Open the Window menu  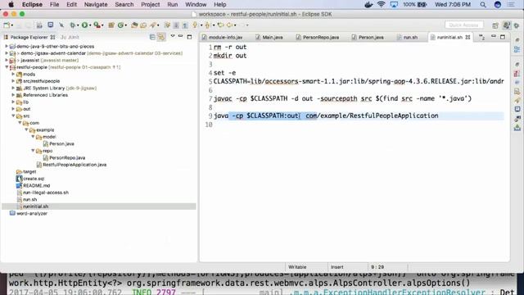click(196, 4)
